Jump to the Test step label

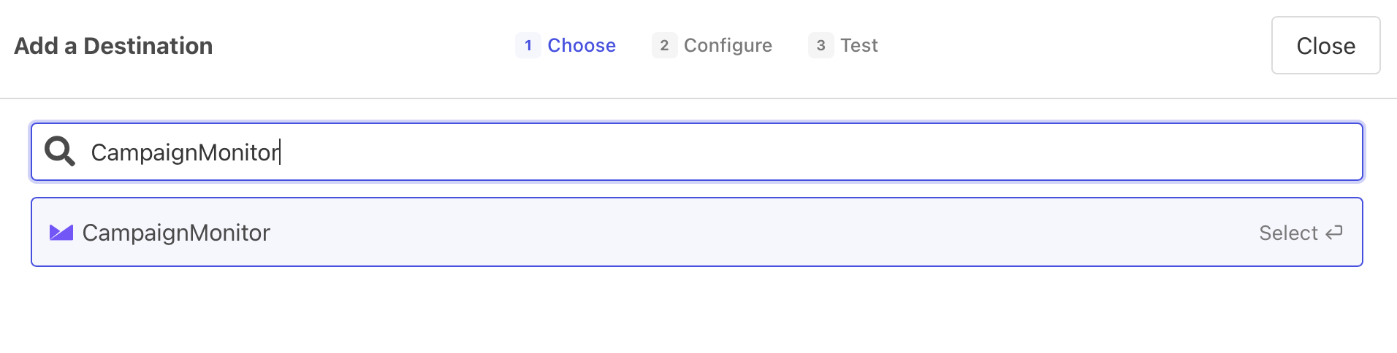pos(859,45)
